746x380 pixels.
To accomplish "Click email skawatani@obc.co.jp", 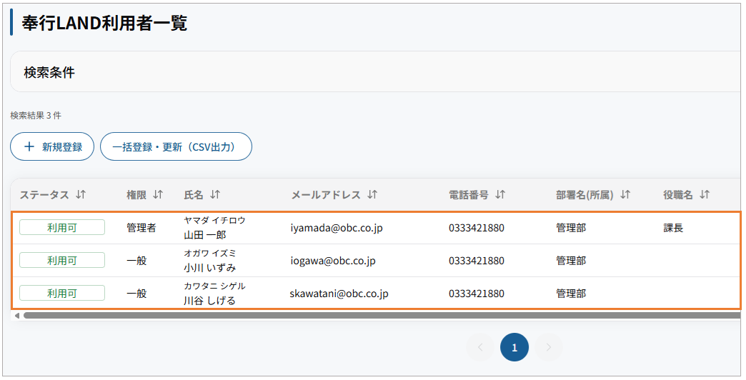I will click(339, 294).
